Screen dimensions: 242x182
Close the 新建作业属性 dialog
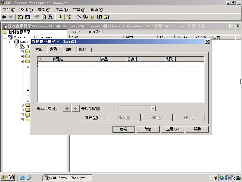point(208,42)
